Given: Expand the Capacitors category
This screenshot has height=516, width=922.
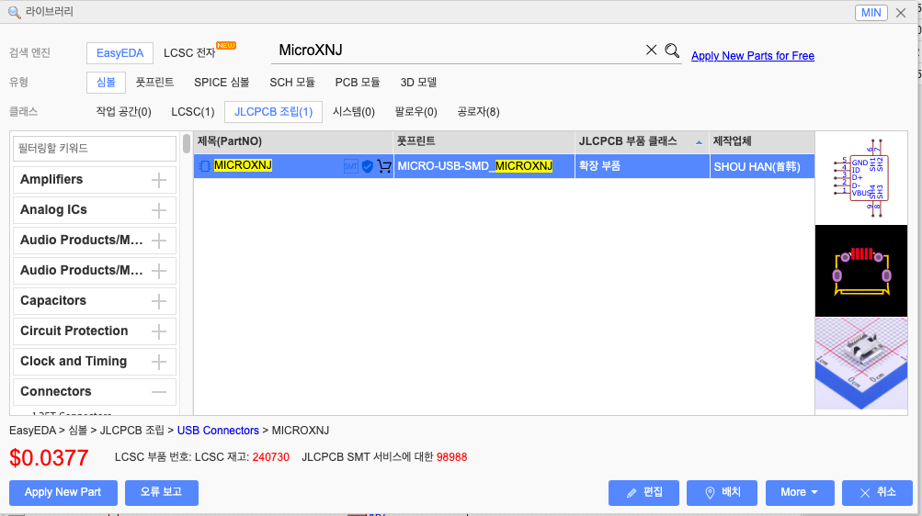Looking at the screenshot, I should tap(159, 301).
